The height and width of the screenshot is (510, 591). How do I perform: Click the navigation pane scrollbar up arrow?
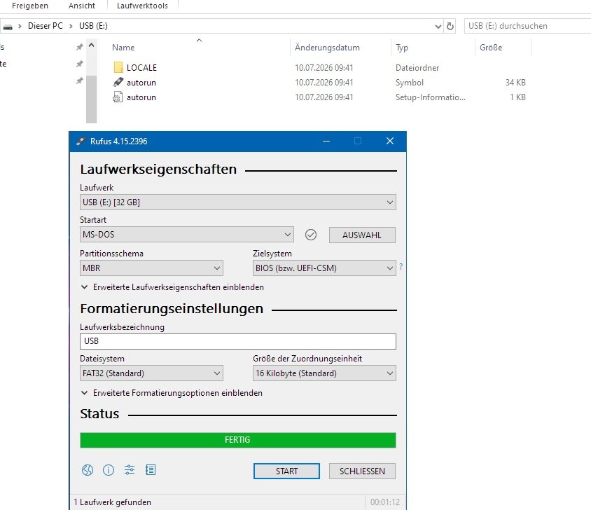(x=91, y=46)
